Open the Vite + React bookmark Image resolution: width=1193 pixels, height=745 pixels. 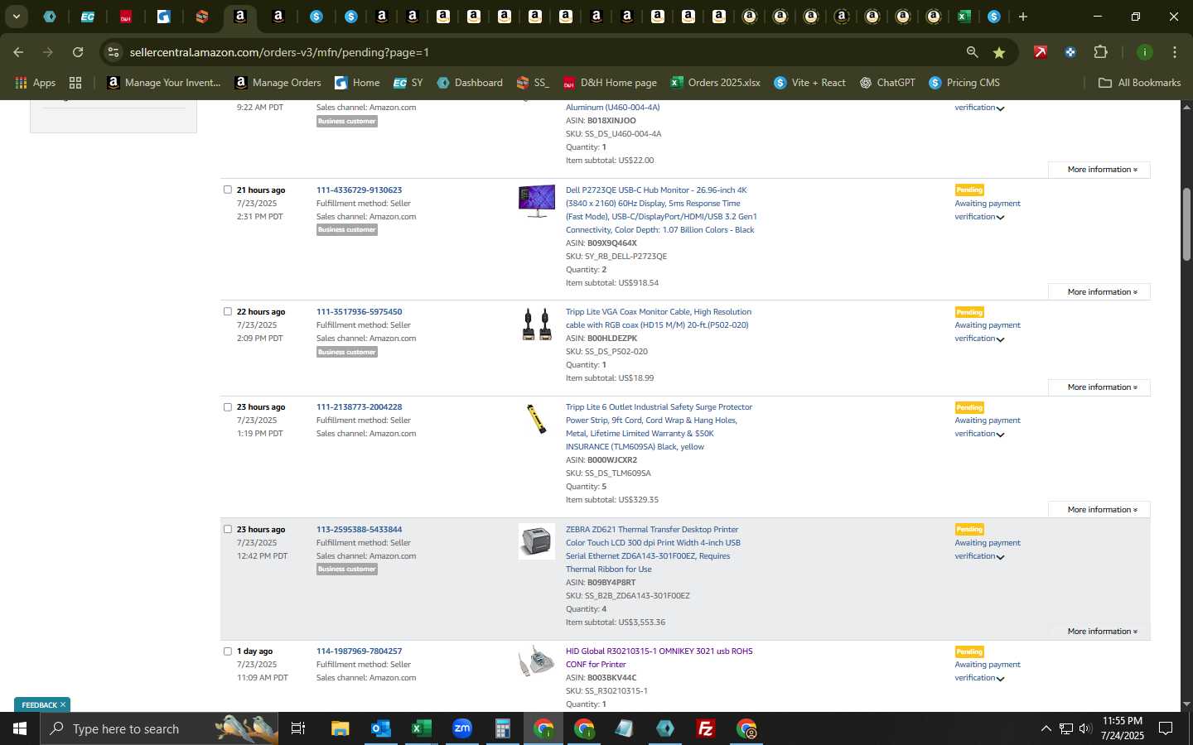[809, 83]
